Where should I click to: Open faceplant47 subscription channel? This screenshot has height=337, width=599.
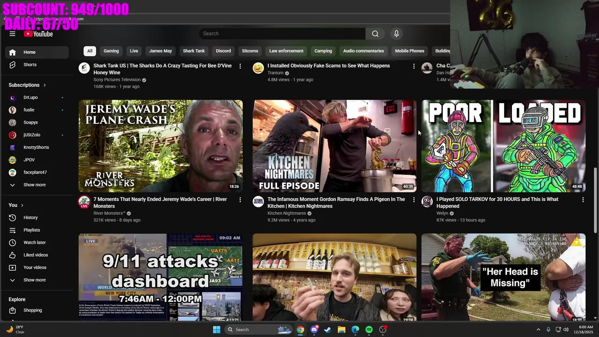[x=37, y=172]
